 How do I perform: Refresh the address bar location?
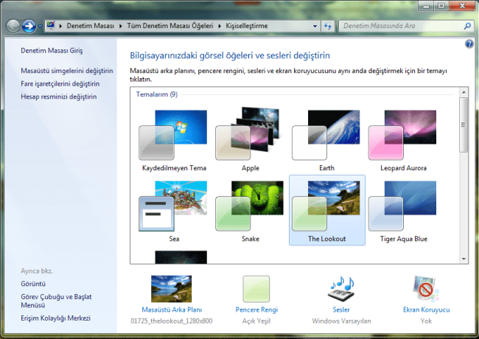click(328, 27)
